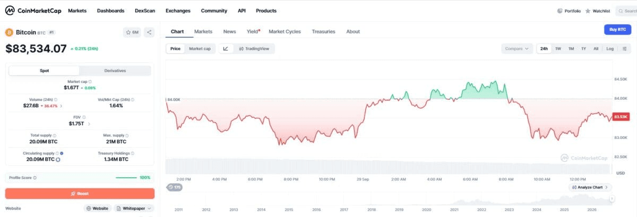Switch to the Market Cycles tab
The image size is (637, 217).
click(x=285, y=31)
